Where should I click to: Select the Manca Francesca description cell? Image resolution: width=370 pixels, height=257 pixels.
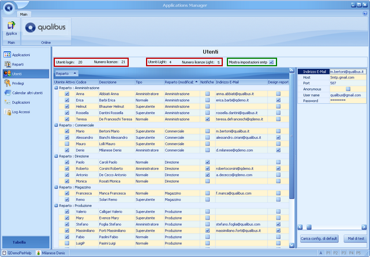tap(117, 193)
